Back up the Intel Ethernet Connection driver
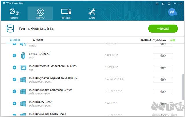This screenshot has width=185, height=117. click(x=163, y=68)
